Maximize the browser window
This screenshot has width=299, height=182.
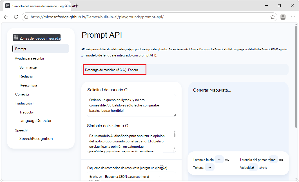[x=279, y=6]
